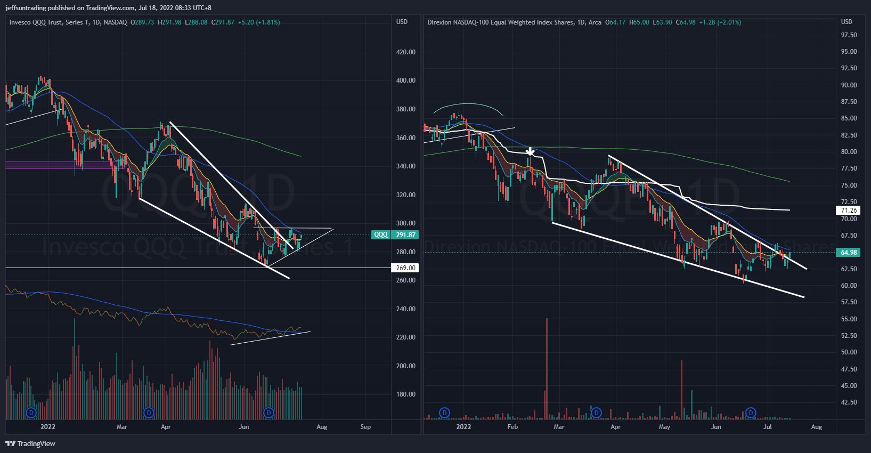Click the 180.00 price axis label

coord(406,394)
